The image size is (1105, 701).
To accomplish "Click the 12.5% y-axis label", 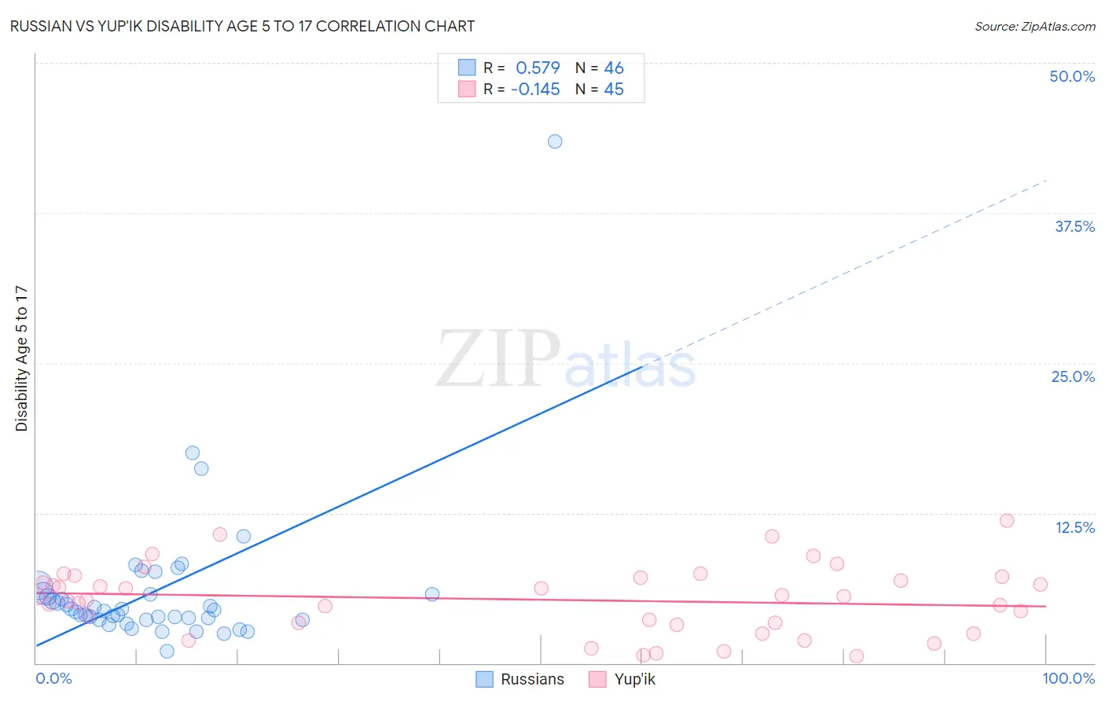I will [x=1074, y=527].
